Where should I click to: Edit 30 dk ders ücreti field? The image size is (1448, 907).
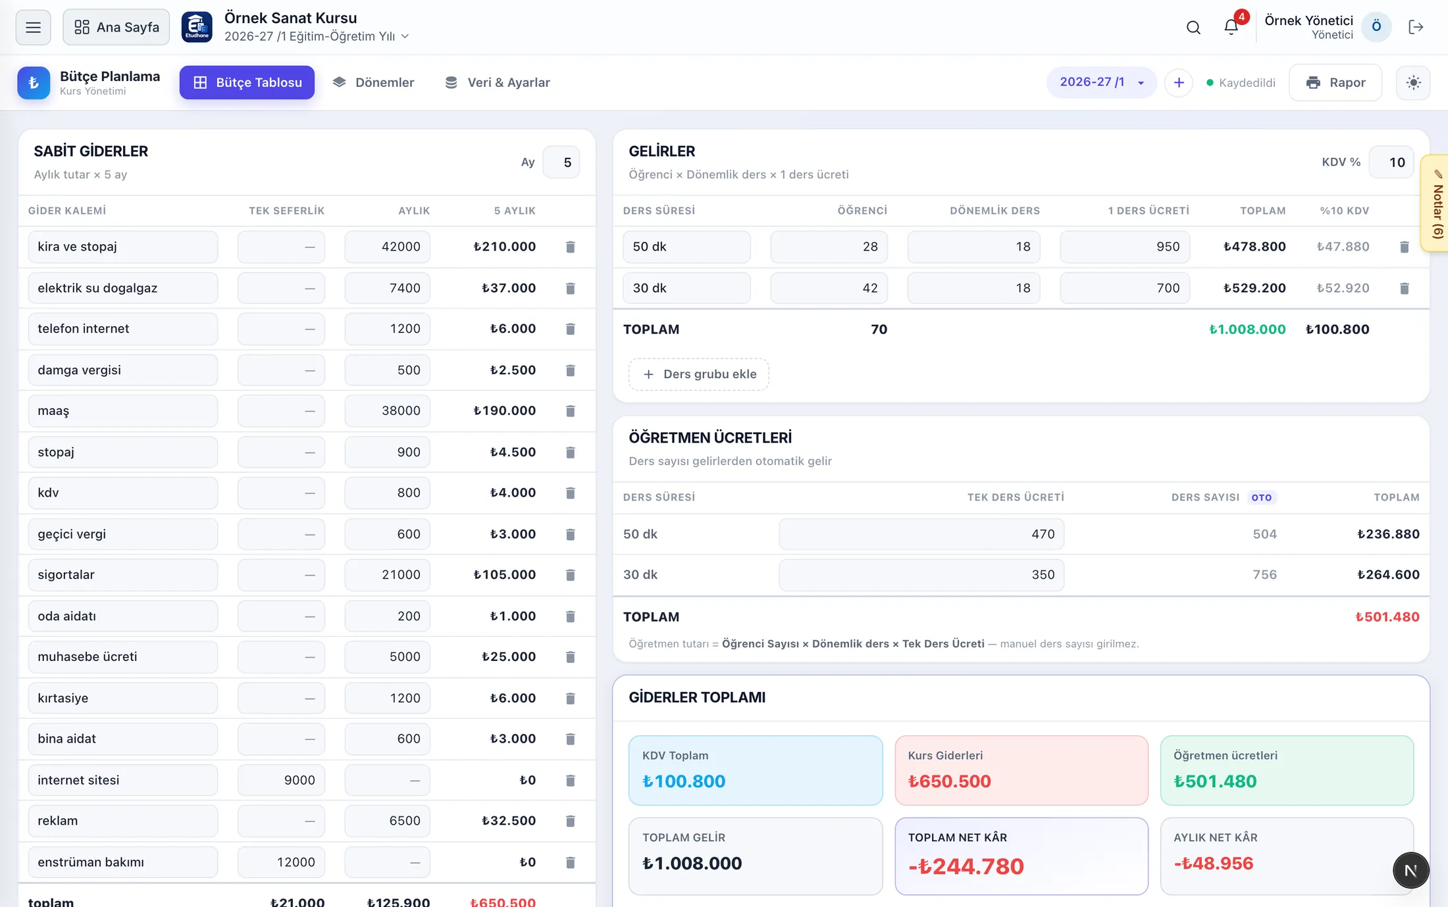1124,288
